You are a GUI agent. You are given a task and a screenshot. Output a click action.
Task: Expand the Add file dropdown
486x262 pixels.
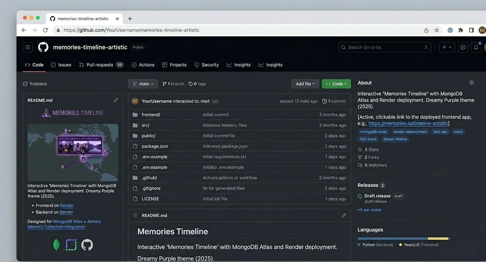point(305,84)
